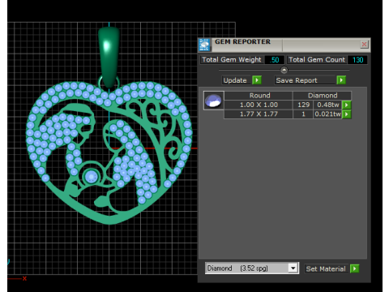
Task: Click the 1.77 X 1.77 size cell
Action: coord(259,114)
